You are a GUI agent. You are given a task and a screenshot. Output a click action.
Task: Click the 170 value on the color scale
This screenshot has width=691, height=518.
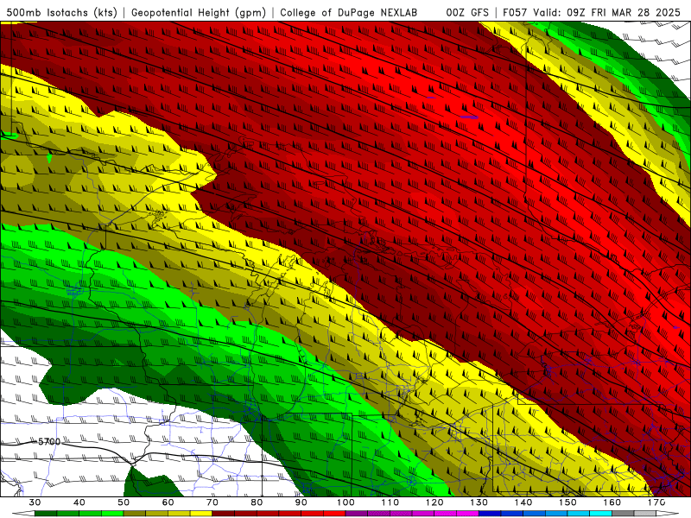tap(656, 502)
